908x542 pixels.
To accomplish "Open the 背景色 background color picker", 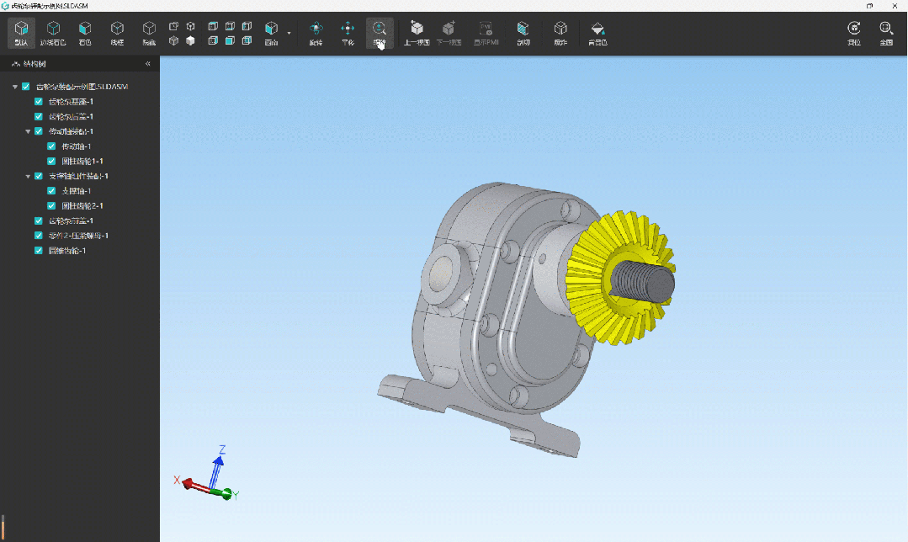I will point(597,33).
